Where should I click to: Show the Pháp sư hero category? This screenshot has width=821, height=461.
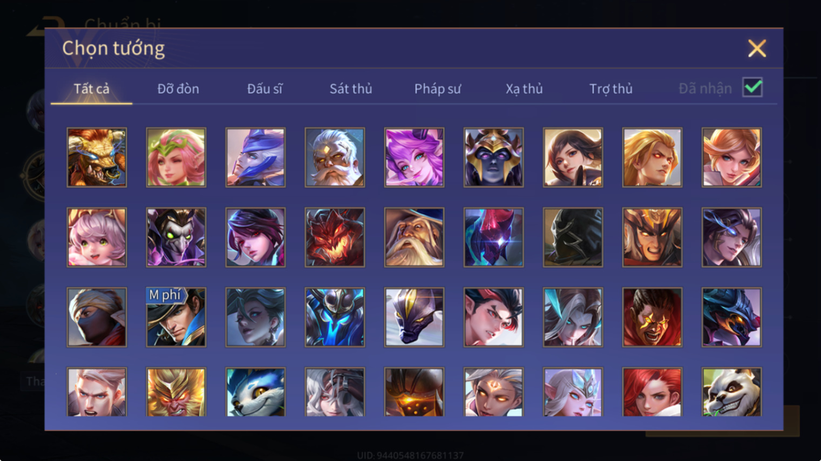[437, 88]
